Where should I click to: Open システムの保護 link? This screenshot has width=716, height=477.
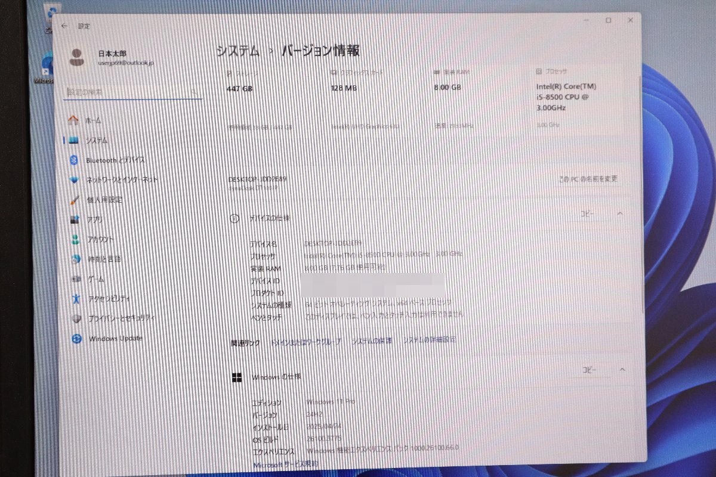click(372, 341)
